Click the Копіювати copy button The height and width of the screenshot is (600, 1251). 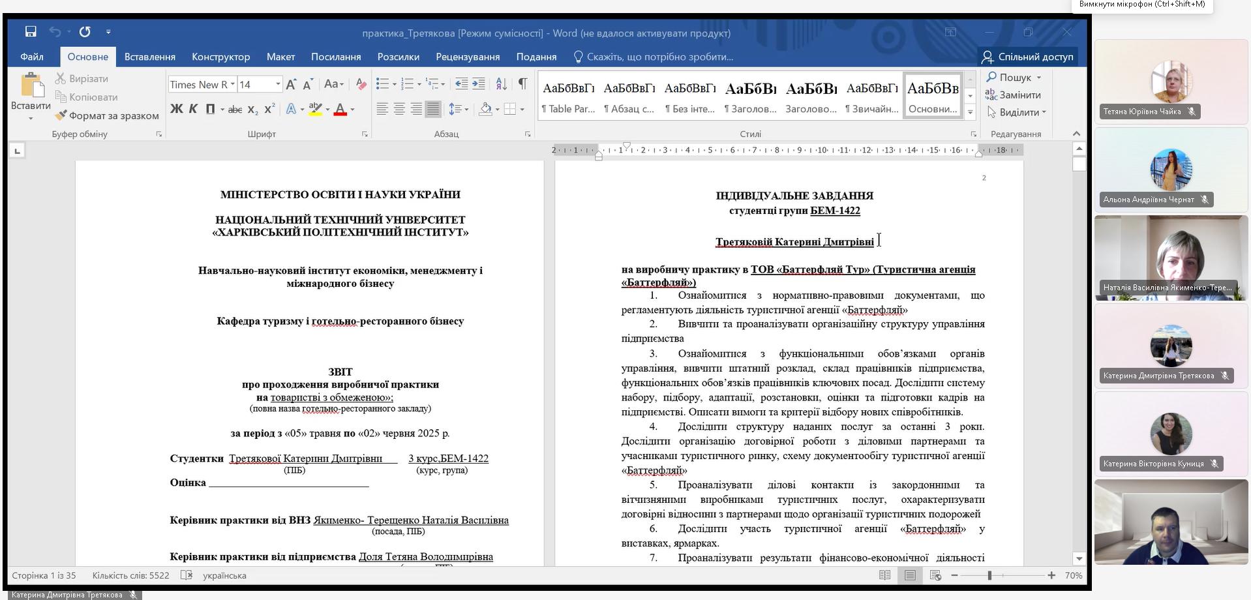click(x=87, y=97)
